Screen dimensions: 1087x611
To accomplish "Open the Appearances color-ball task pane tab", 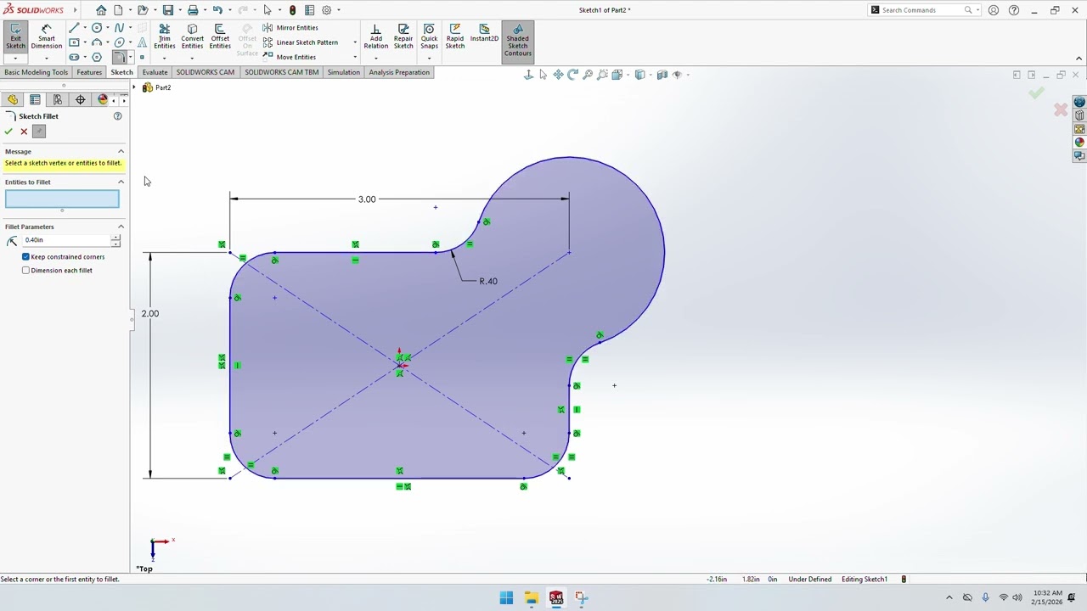I will tap(1079, 142).
